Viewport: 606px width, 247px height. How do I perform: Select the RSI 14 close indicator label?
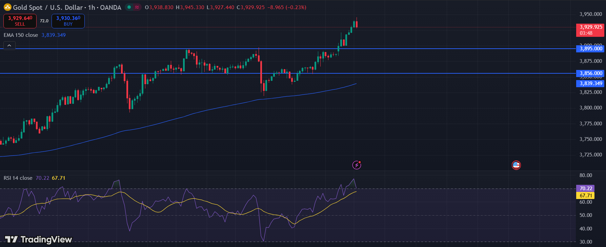pyautogui.click(x=18, y=178)
